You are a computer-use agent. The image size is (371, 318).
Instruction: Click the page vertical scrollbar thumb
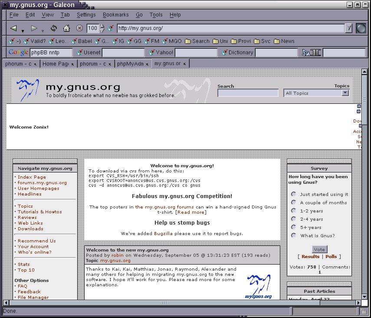pyautogui.click(x=364, y=99)
